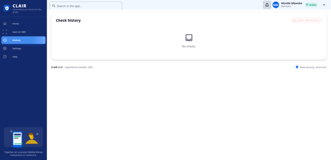Open notifications with the bell icon
Viewport: 331px width, 160px height.
[267, 5]
